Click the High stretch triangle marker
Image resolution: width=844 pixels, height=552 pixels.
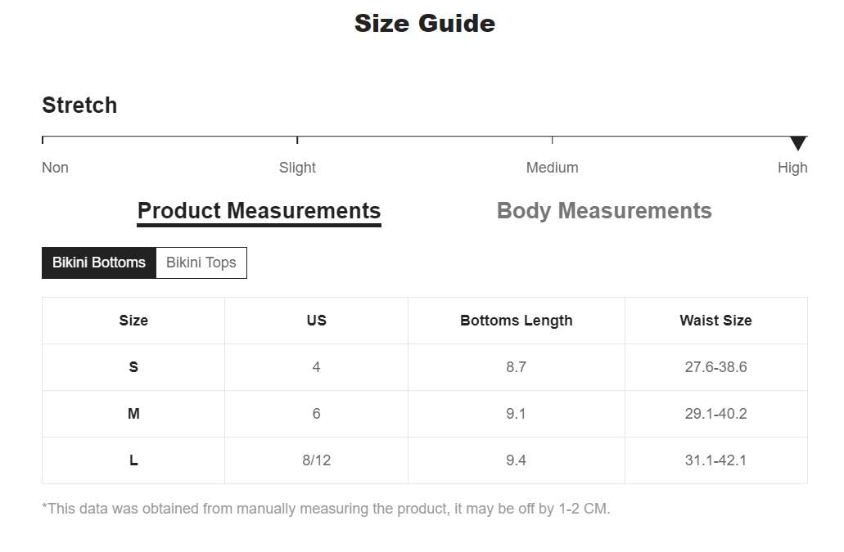pyautogui.click(x=798, y=144)
